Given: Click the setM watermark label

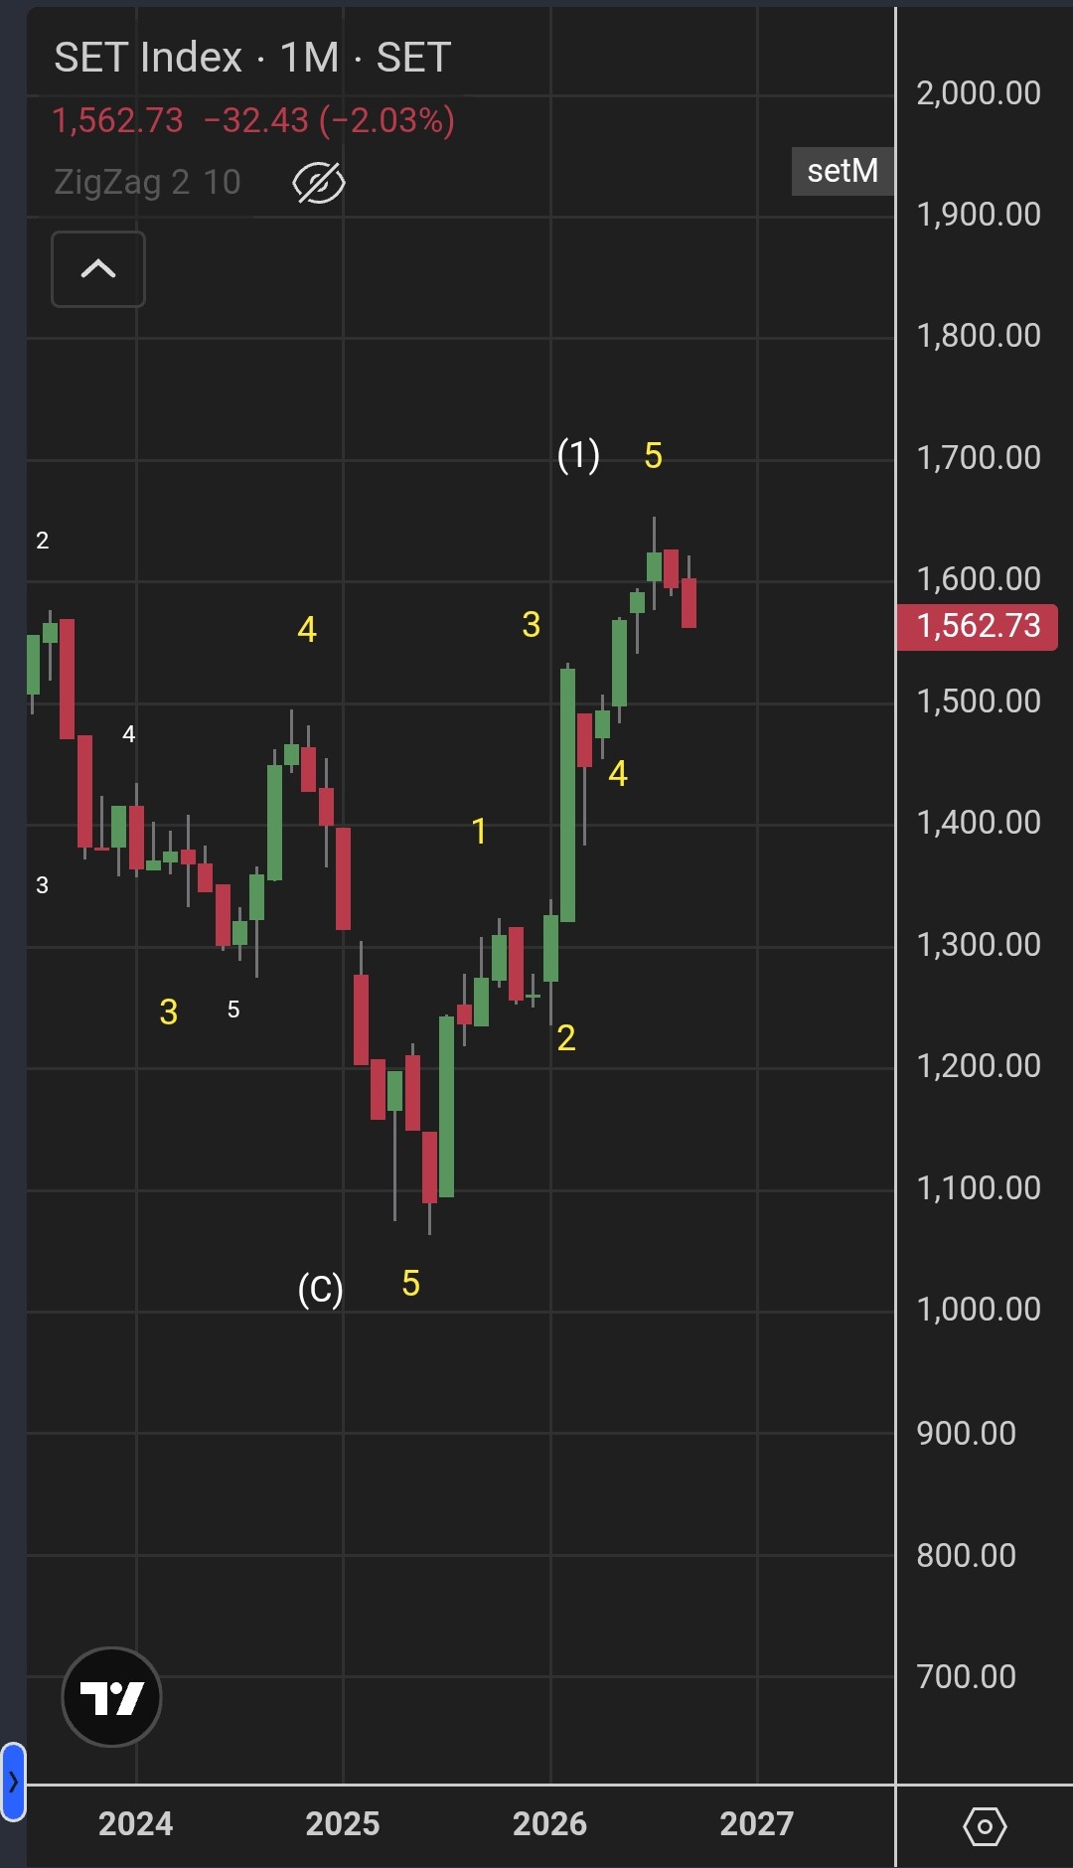Looking at the screenshot, I should pyautogui.click(x=843, y=171).
